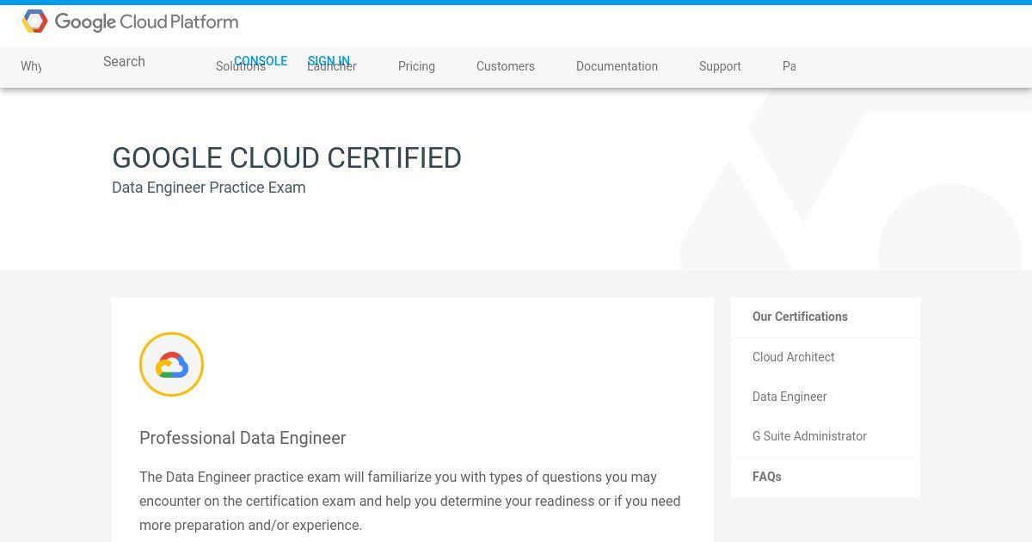Click the SIGN IN link
The image size is (1032, 542).
(329, 61)
